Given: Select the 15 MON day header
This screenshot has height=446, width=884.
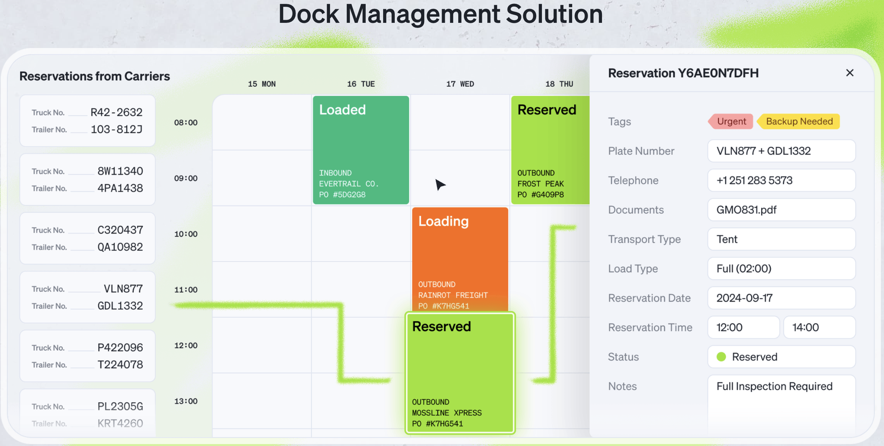Looking at the screenshot, I should 261,84.
